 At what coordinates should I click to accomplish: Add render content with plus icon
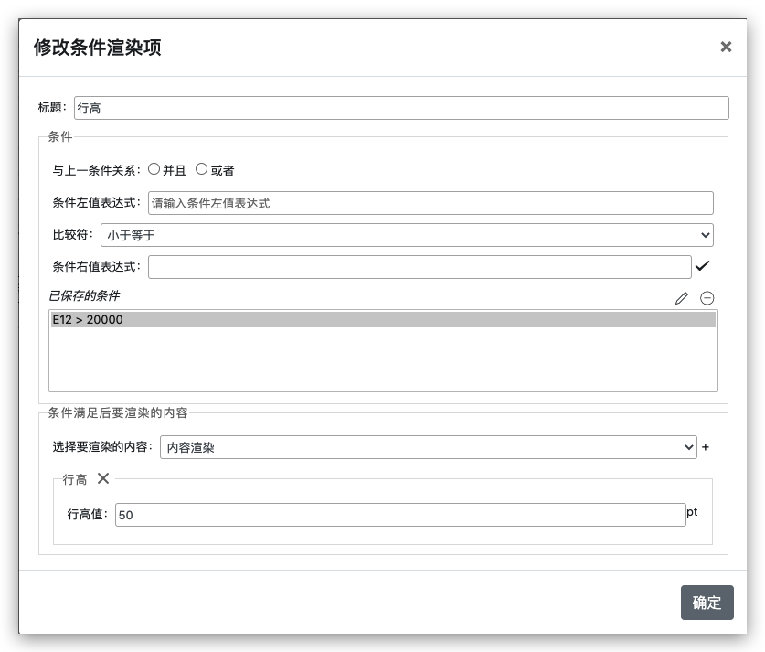coord(705,447)
